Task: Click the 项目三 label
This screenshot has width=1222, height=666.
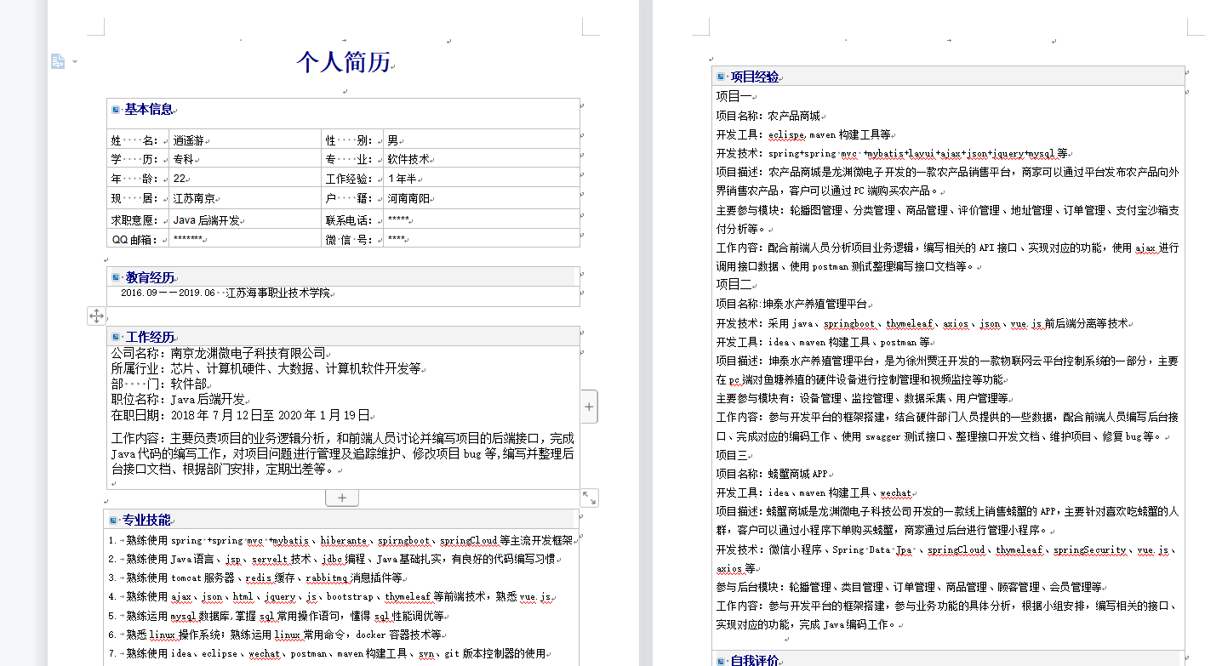Action: point(734,455)
